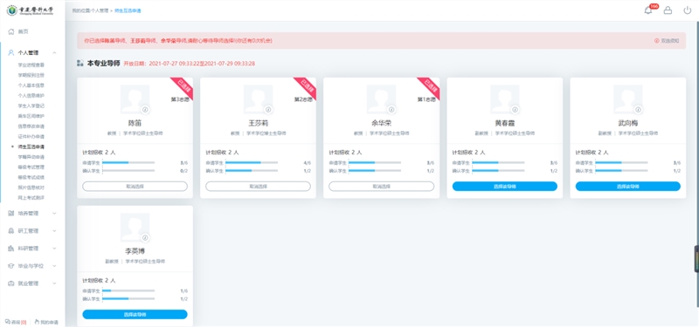Screen dimensions: 699x327
Task: Click the 科研管理 sidebar icon
Action: point(11,249)
